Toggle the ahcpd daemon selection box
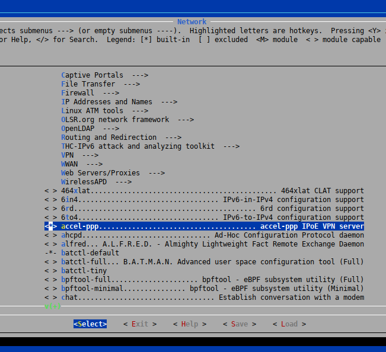The height and width of the screenshot is (352, 386). (50, 235)
